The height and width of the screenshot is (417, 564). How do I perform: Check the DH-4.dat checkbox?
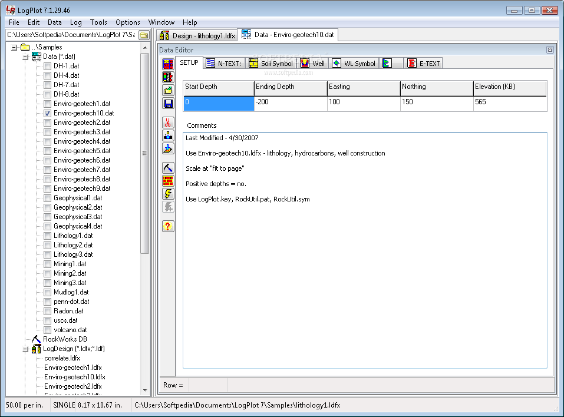coord(48,75)
